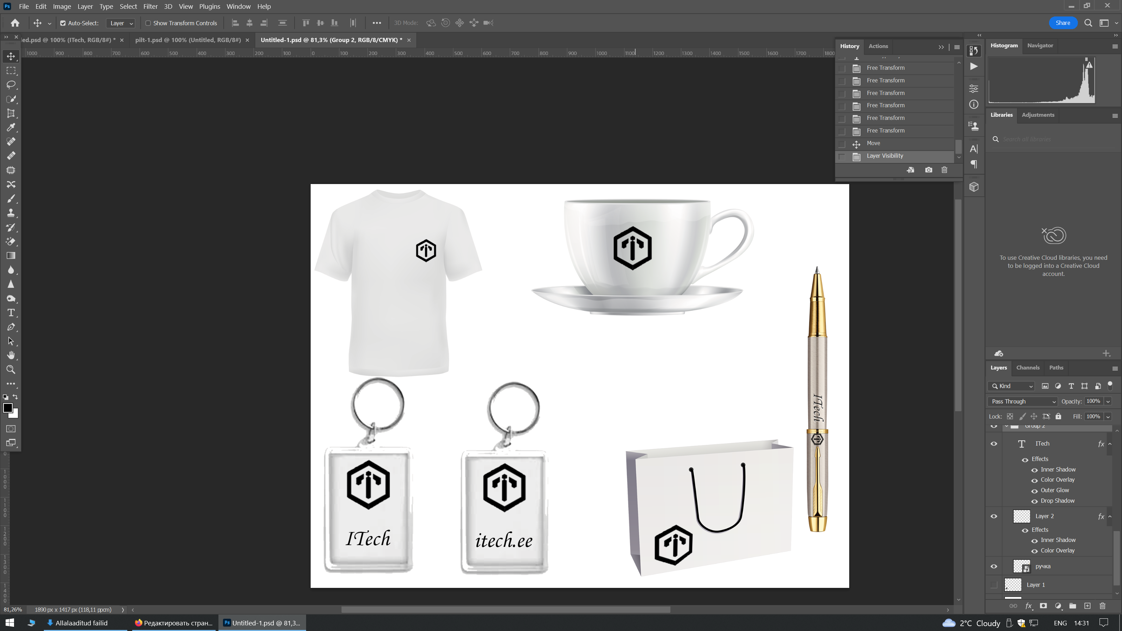Open the Filter menu
The image size is (1122, 631).
[x=150, y=7]
